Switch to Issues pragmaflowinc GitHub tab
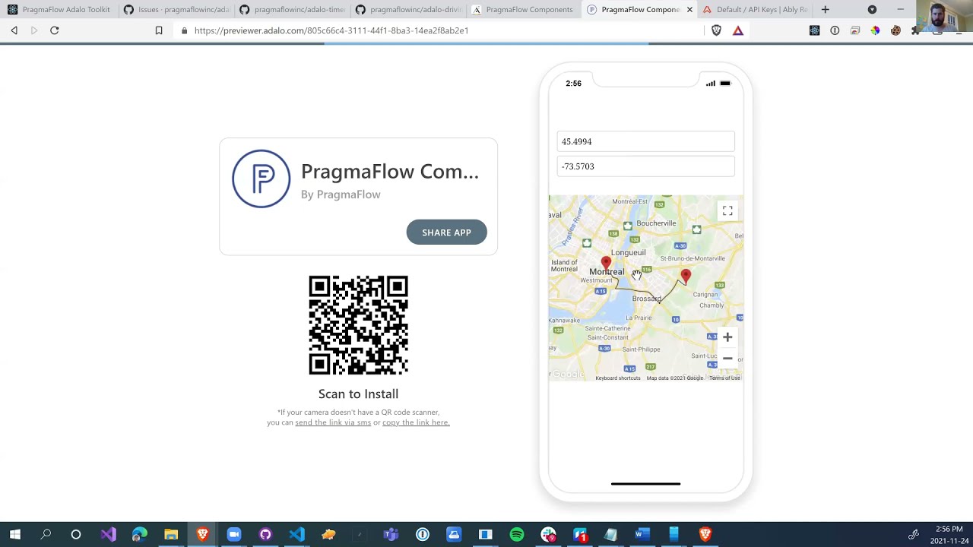Image resolution: width=973 pixels, height=547 pixels. click(x=176, y=10)
